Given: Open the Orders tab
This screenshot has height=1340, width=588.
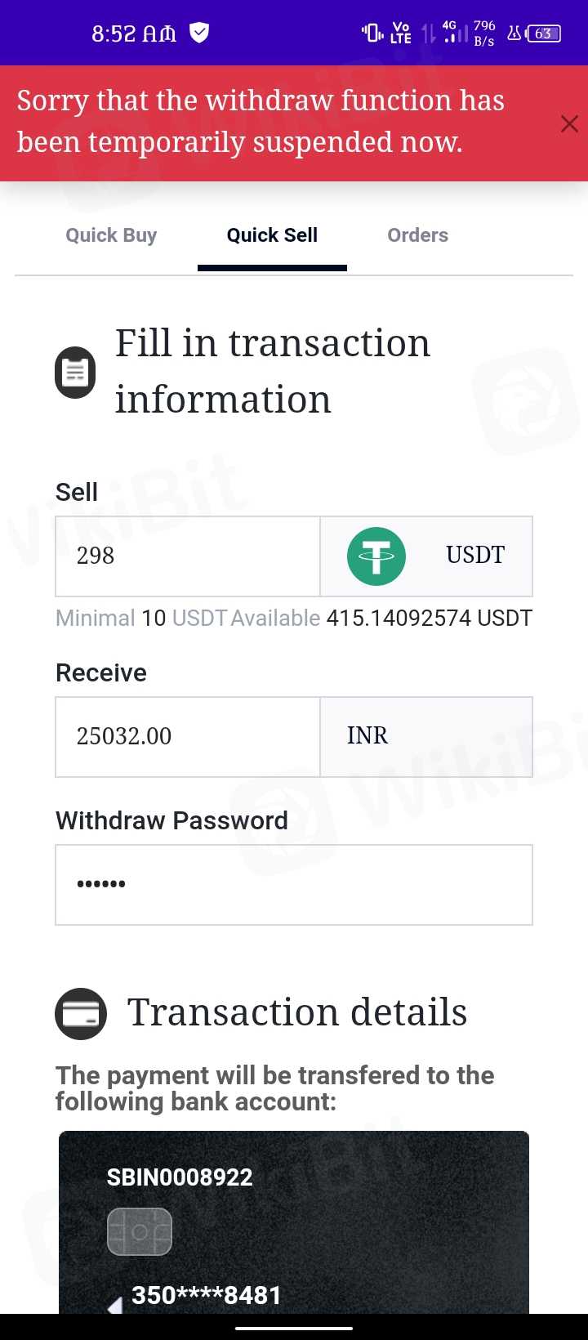Looking at the screenshot, I should [x=417, y=235].
